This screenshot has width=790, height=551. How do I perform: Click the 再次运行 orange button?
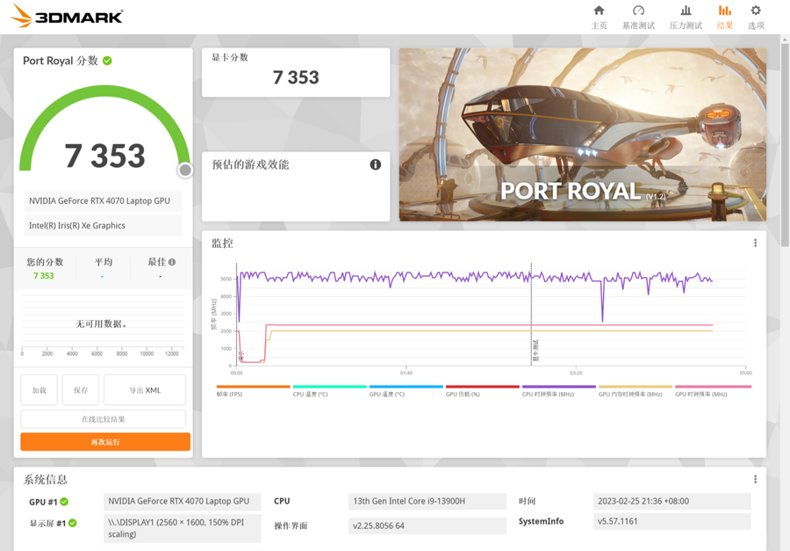click(x=105, y=442)
